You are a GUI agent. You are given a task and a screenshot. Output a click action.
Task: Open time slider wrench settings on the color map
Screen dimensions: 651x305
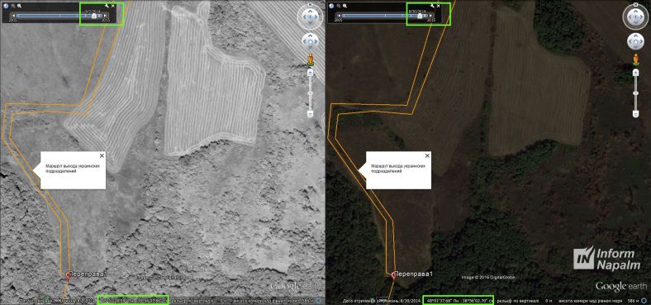click(432, 6)
